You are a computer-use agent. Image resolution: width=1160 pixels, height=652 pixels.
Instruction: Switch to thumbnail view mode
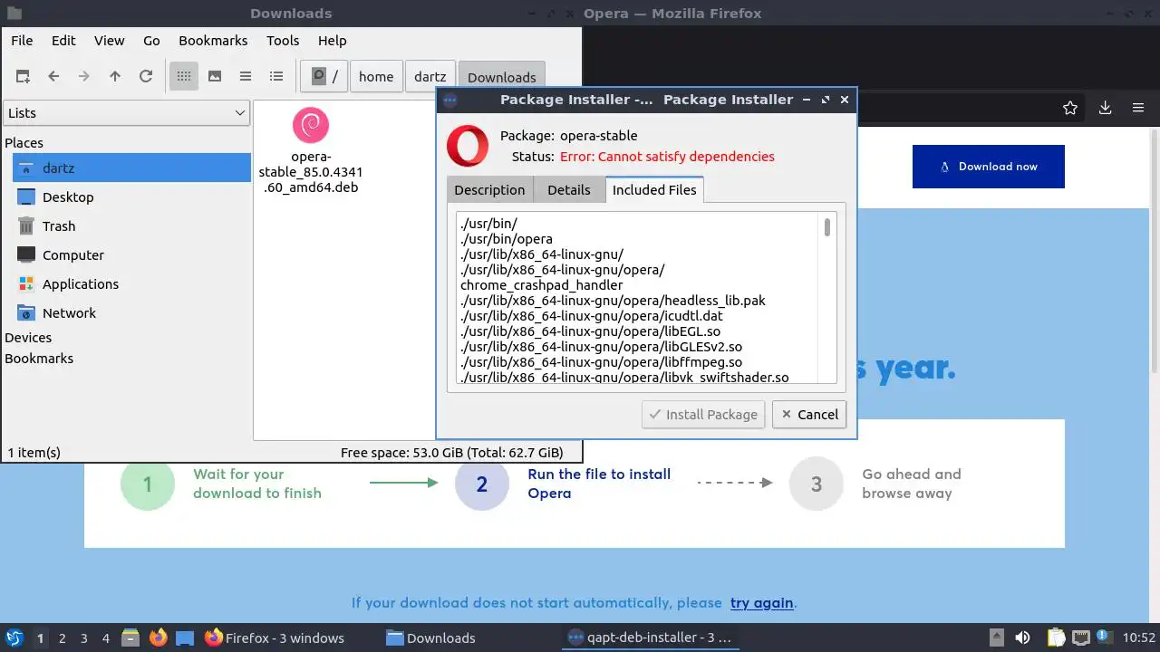click(215, 77)
